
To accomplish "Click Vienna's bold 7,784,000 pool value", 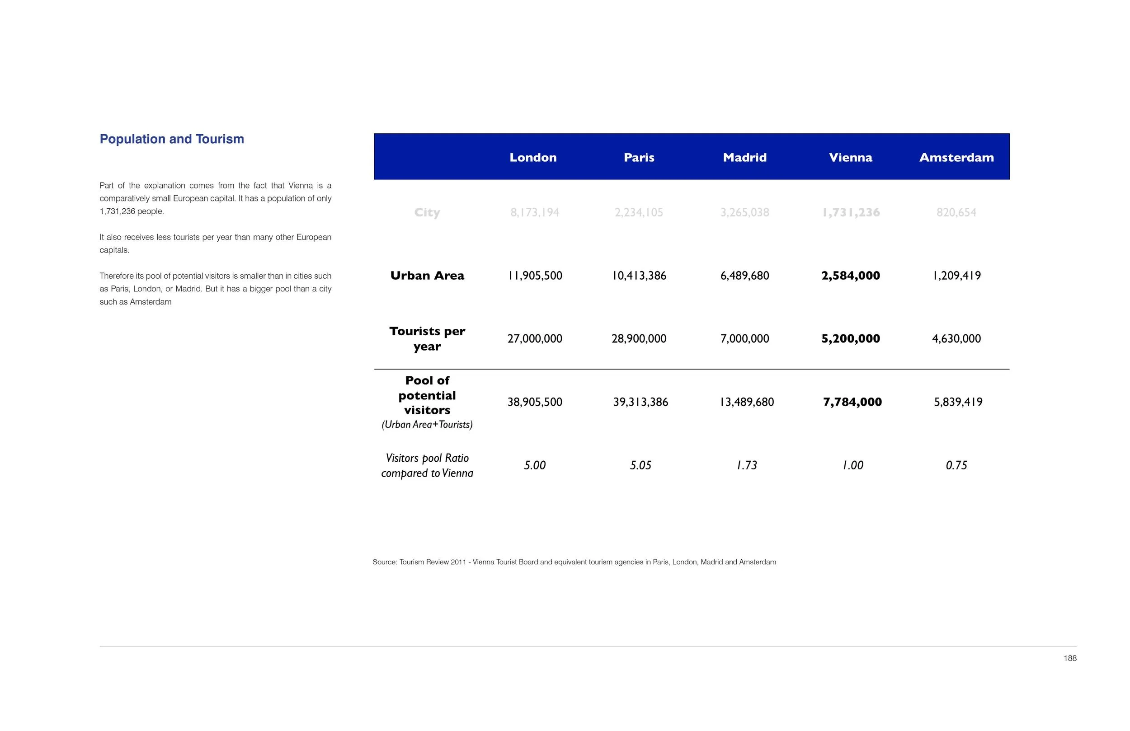I will coord(852,402).
